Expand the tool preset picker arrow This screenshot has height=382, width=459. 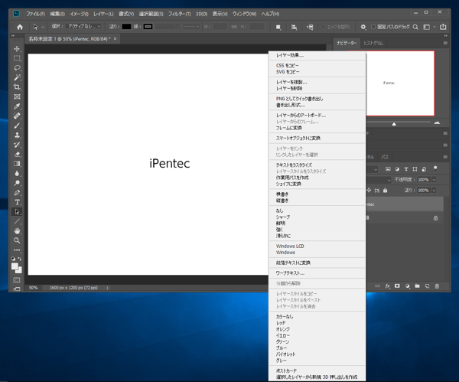(x=43, y=27)
